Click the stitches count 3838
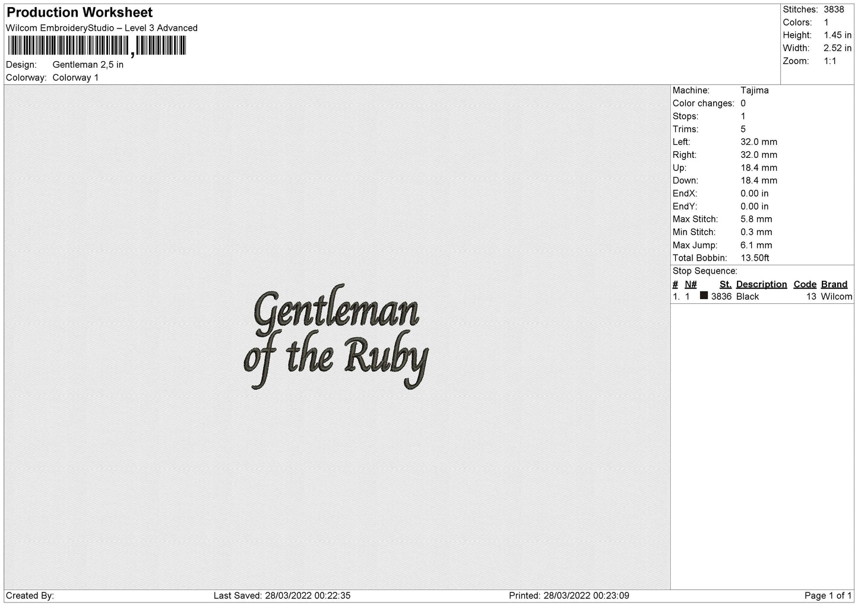 [834, 9]
